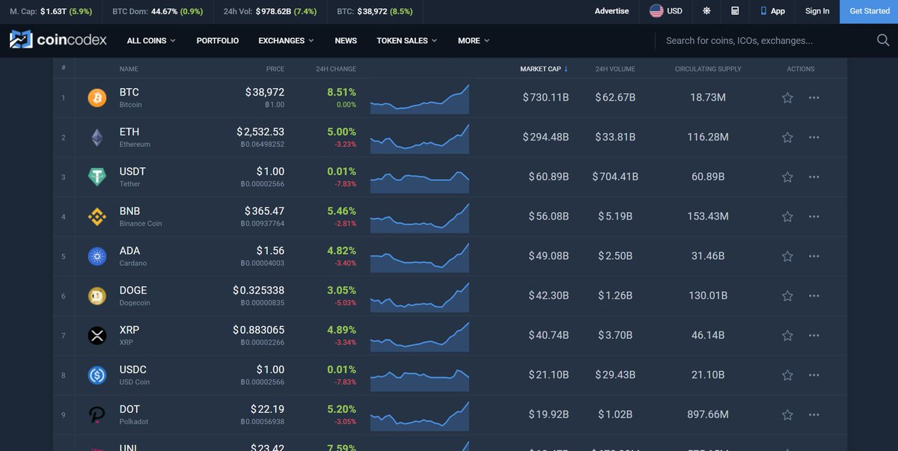The height and width of the screenshot is (451, 898).
Task: Click the XRP coin icon
Action: 97,335
